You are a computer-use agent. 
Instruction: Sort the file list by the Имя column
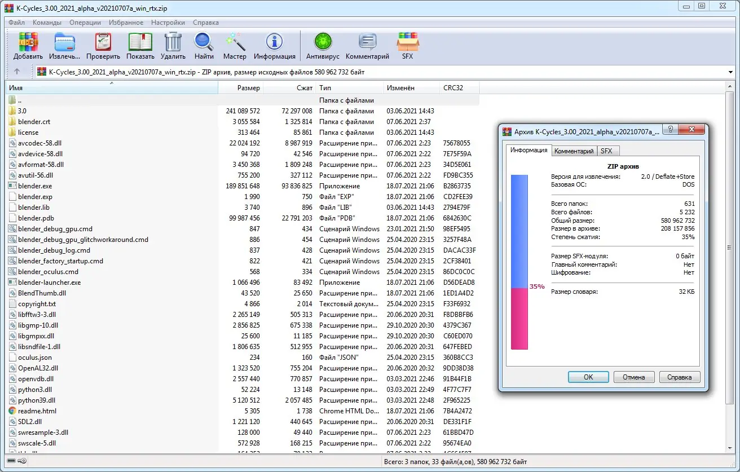click(x=112, y=88)
